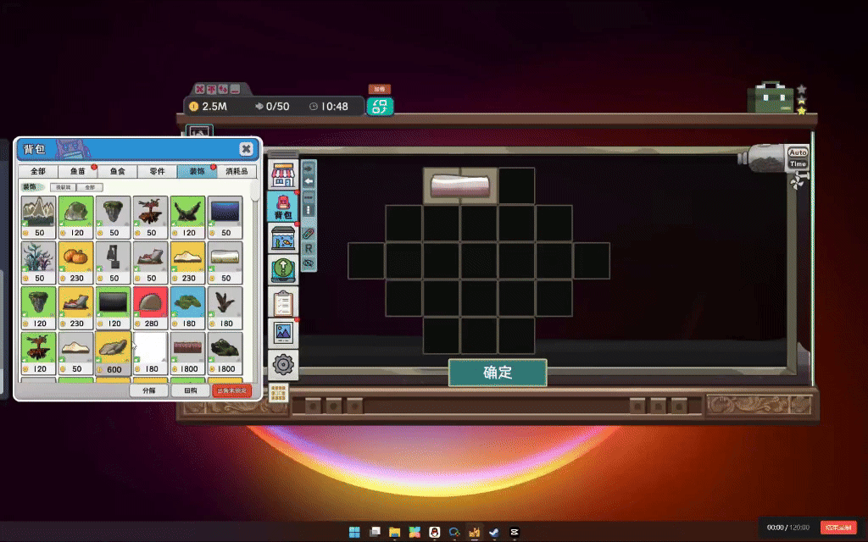The image size is (868, 542).
Task: Click the teal swap button beside timer
Action: point(379,107)
